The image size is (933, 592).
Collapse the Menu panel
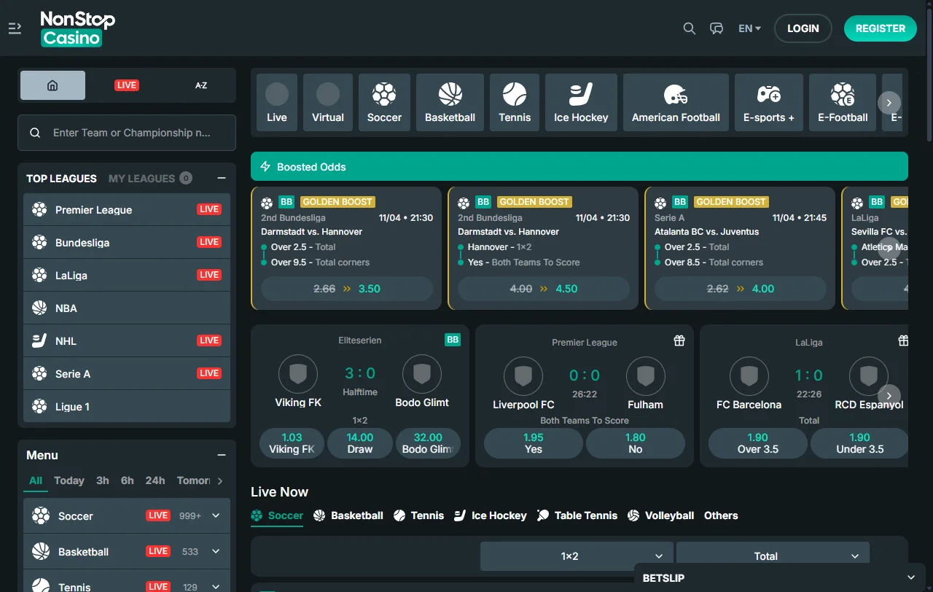click(x=222, y=455)
